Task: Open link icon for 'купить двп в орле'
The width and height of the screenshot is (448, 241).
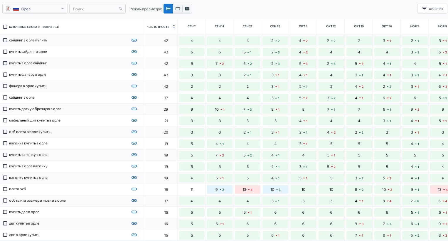Action: click(134, 212)
